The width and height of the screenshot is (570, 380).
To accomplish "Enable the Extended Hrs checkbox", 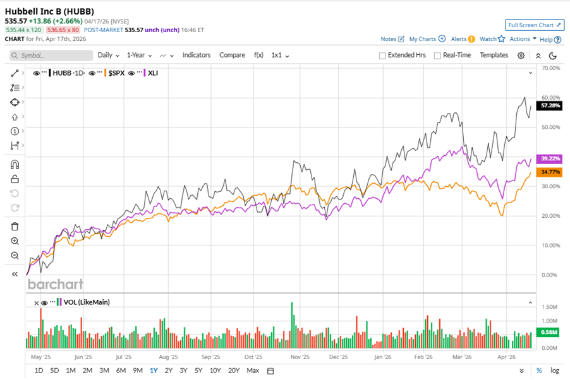I will [382, 56].
